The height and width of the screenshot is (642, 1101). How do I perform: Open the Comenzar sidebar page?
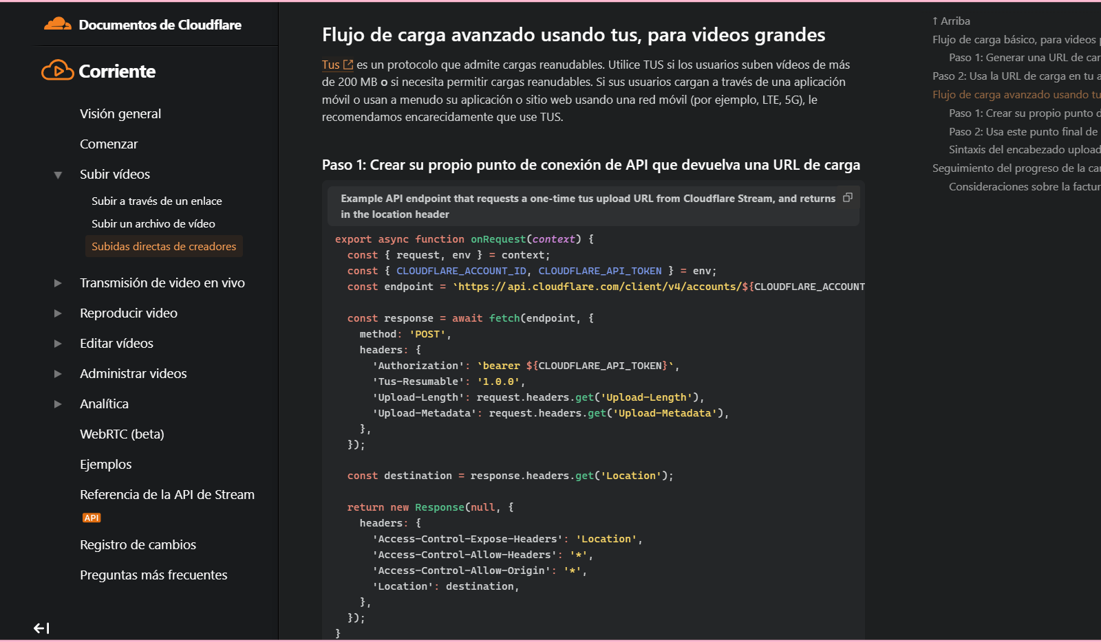(x=109, y=144)
